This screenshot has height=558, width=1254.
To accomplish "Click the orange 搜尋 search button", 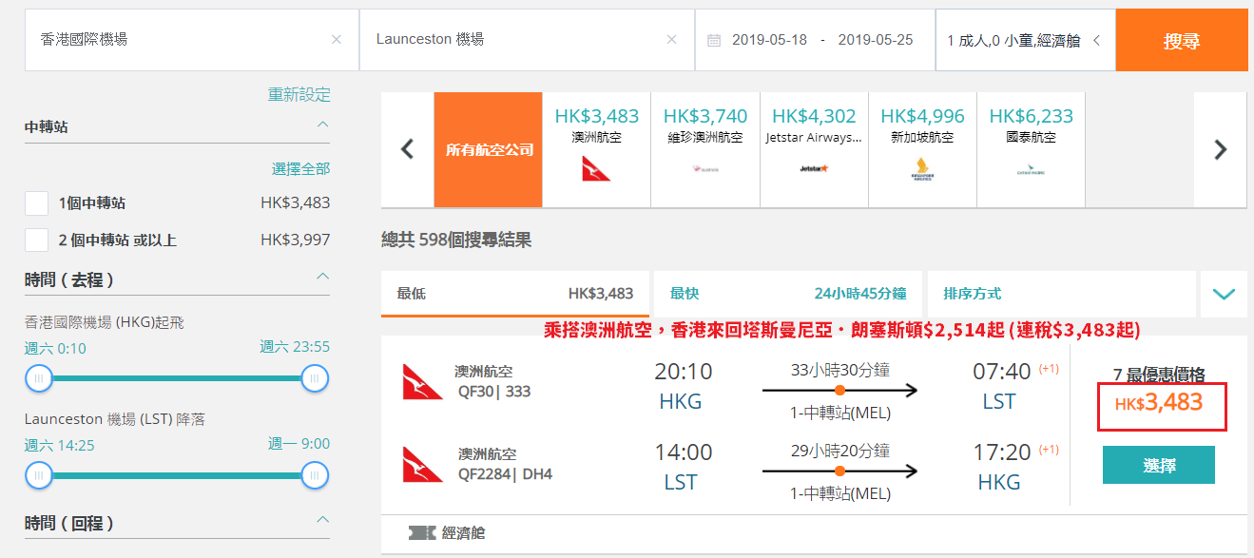I will [1182, 40].
